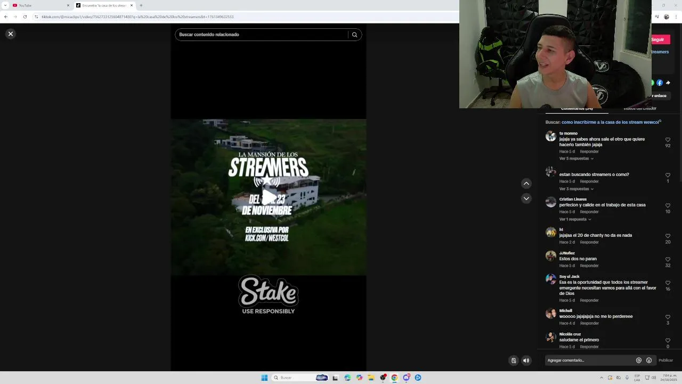Open Cristian Linares's profile avatar
682x384 pixels.
coord(551,202)
